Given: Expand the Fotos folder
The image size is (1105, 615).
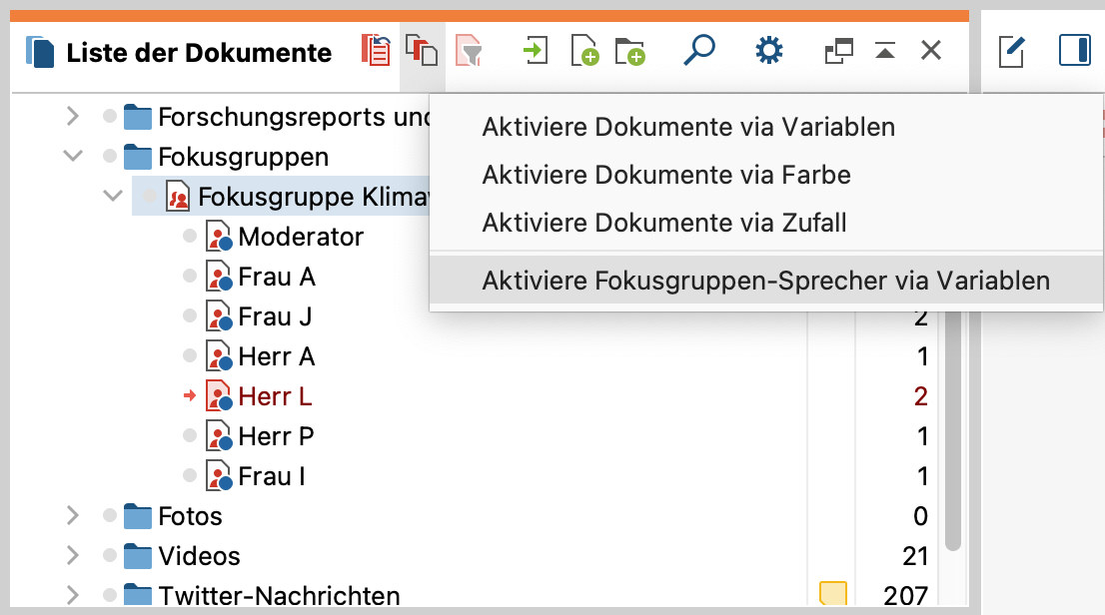Looking at the screenshot, I should coord(73,516).
